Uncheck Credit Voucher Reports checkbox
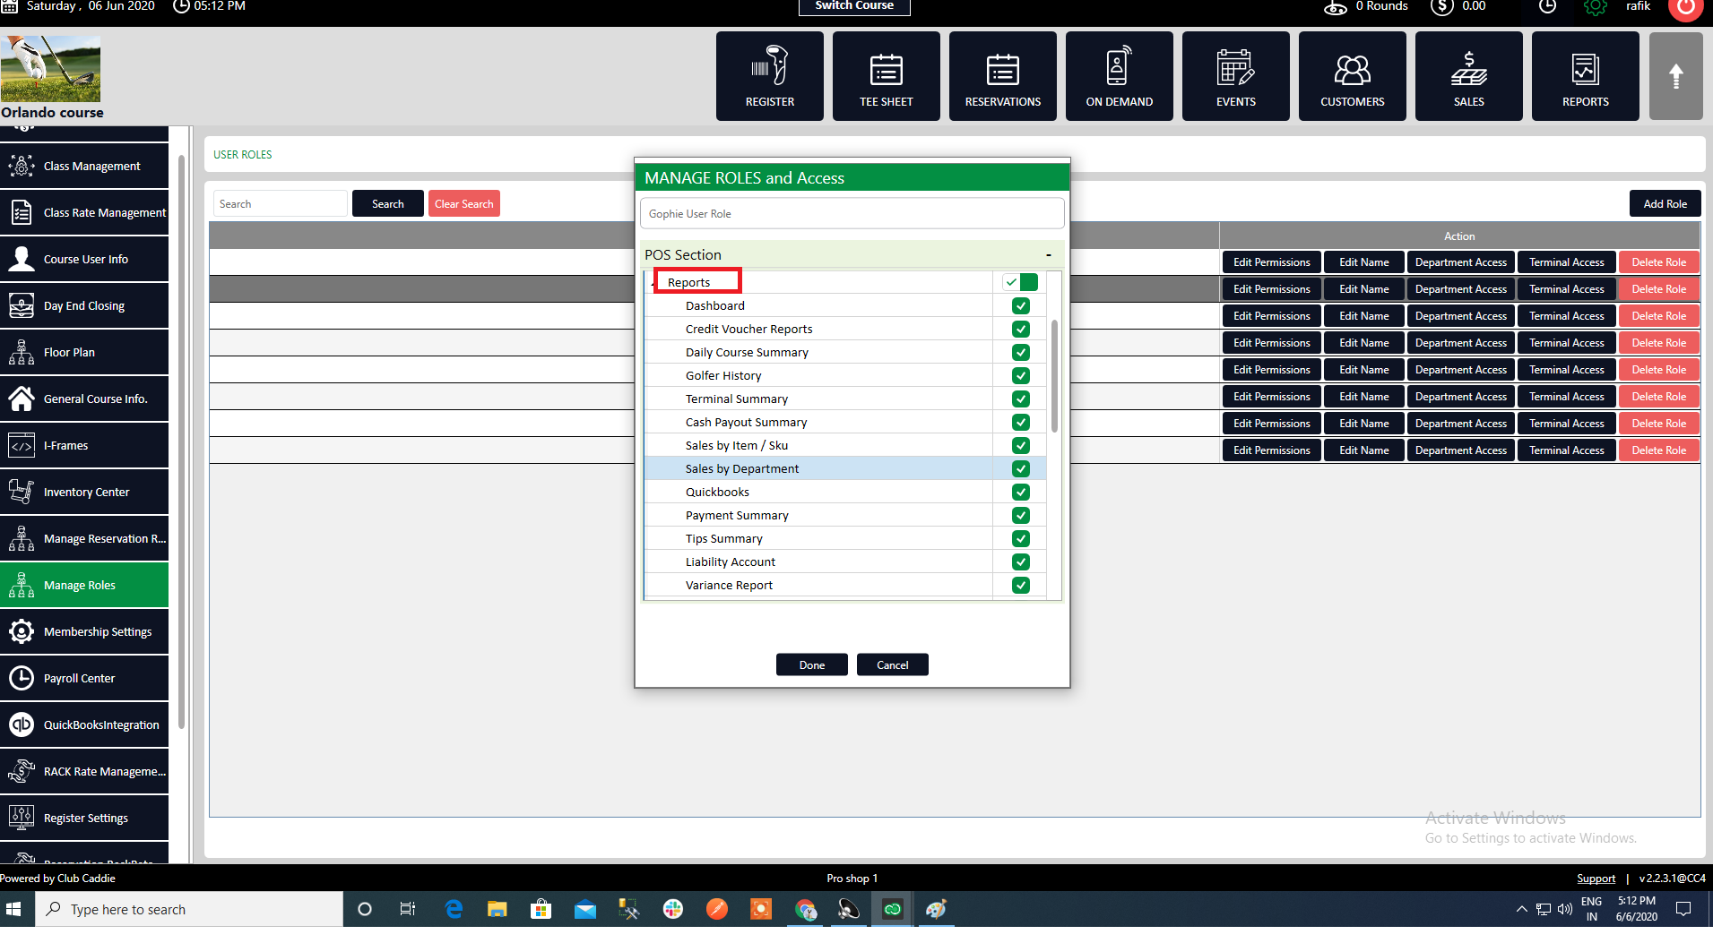Viewport: 1713px width, 943px height. tap(1020, 329)
